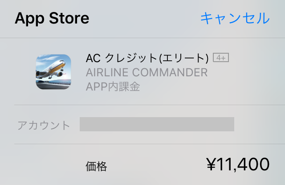The width and height of the screenshot is (285, 185).
Task: Tap the キャンセル button
Action: [x=235, y=18]
